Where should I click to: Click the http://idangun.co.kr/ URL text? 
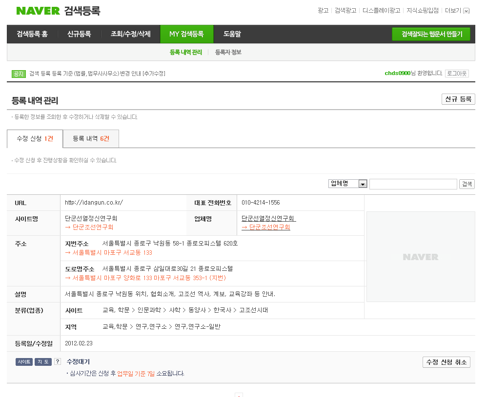(x=94, y=203)
